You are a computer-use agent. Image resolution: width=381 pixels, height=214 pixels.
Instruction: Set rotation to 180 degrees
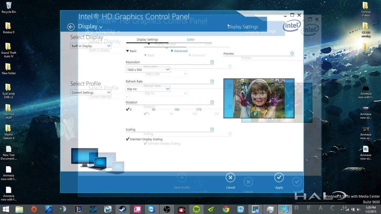[177, 109]
